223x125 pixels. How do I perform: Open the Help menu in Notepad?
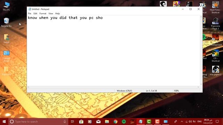(x=57, y=14)
